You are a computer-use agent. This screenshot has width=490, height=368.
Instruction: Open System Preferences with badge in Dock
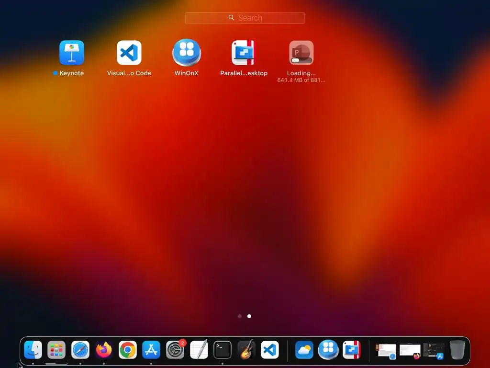(175, 349)
